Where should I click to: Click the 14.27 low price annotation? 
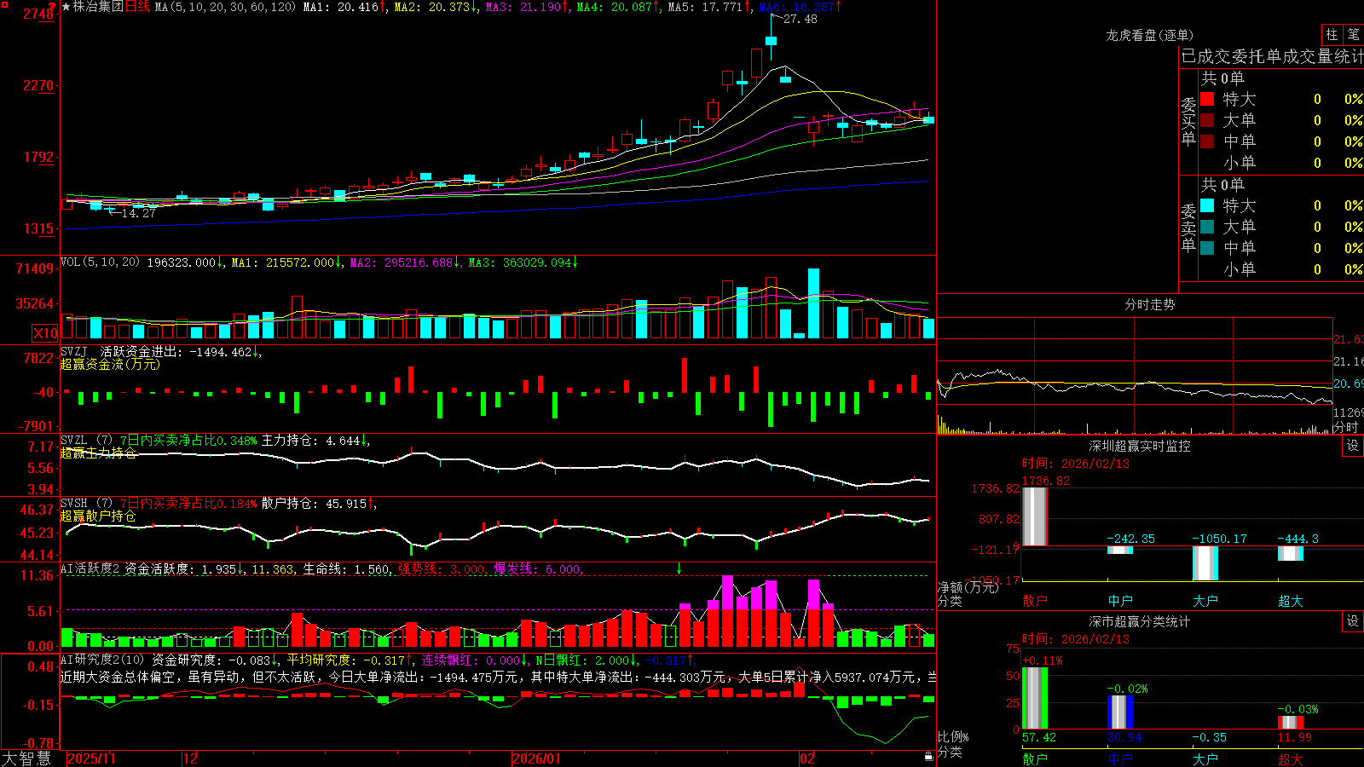pyautogui.click(x=138, y=213)
